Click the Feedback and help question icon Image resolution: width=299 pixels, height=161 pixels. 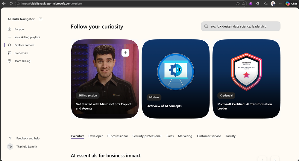click(x=10, y=138)
